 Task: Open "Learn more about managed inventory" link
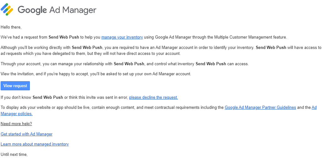point(35,144)
